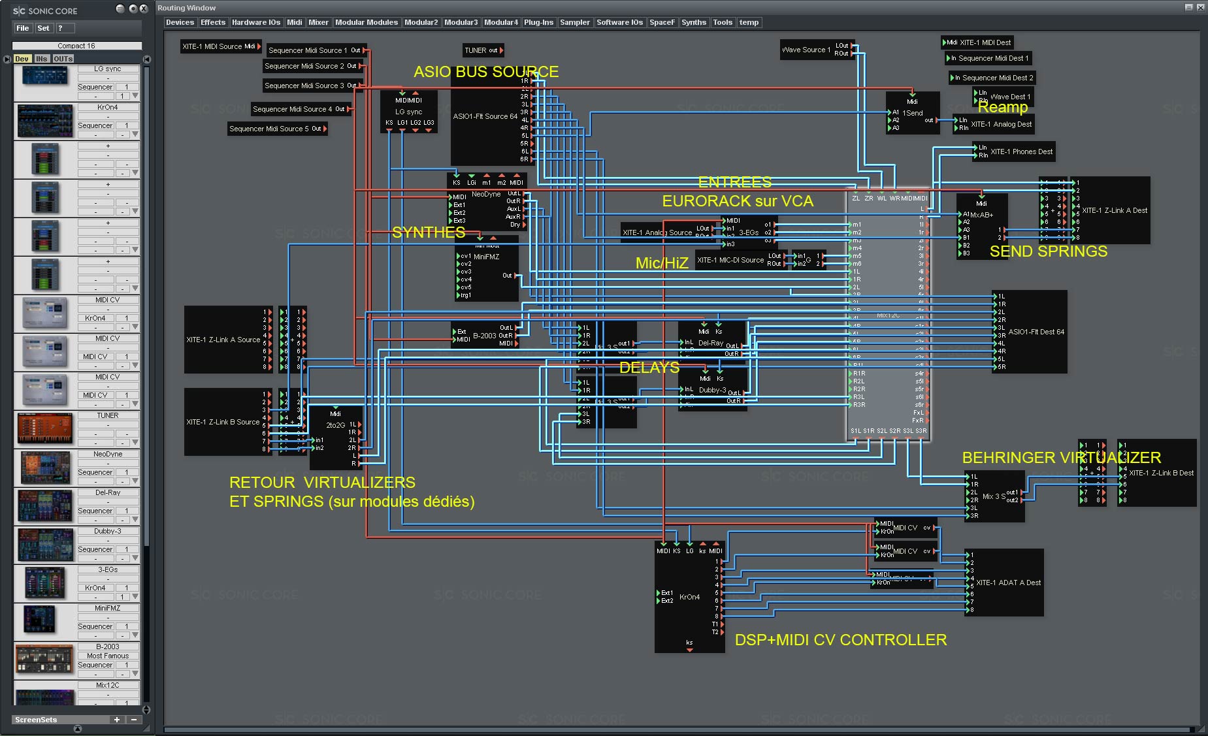Select the MiniFMZ module in routing window
The image size is (1208, 736).
coord(487,269)
